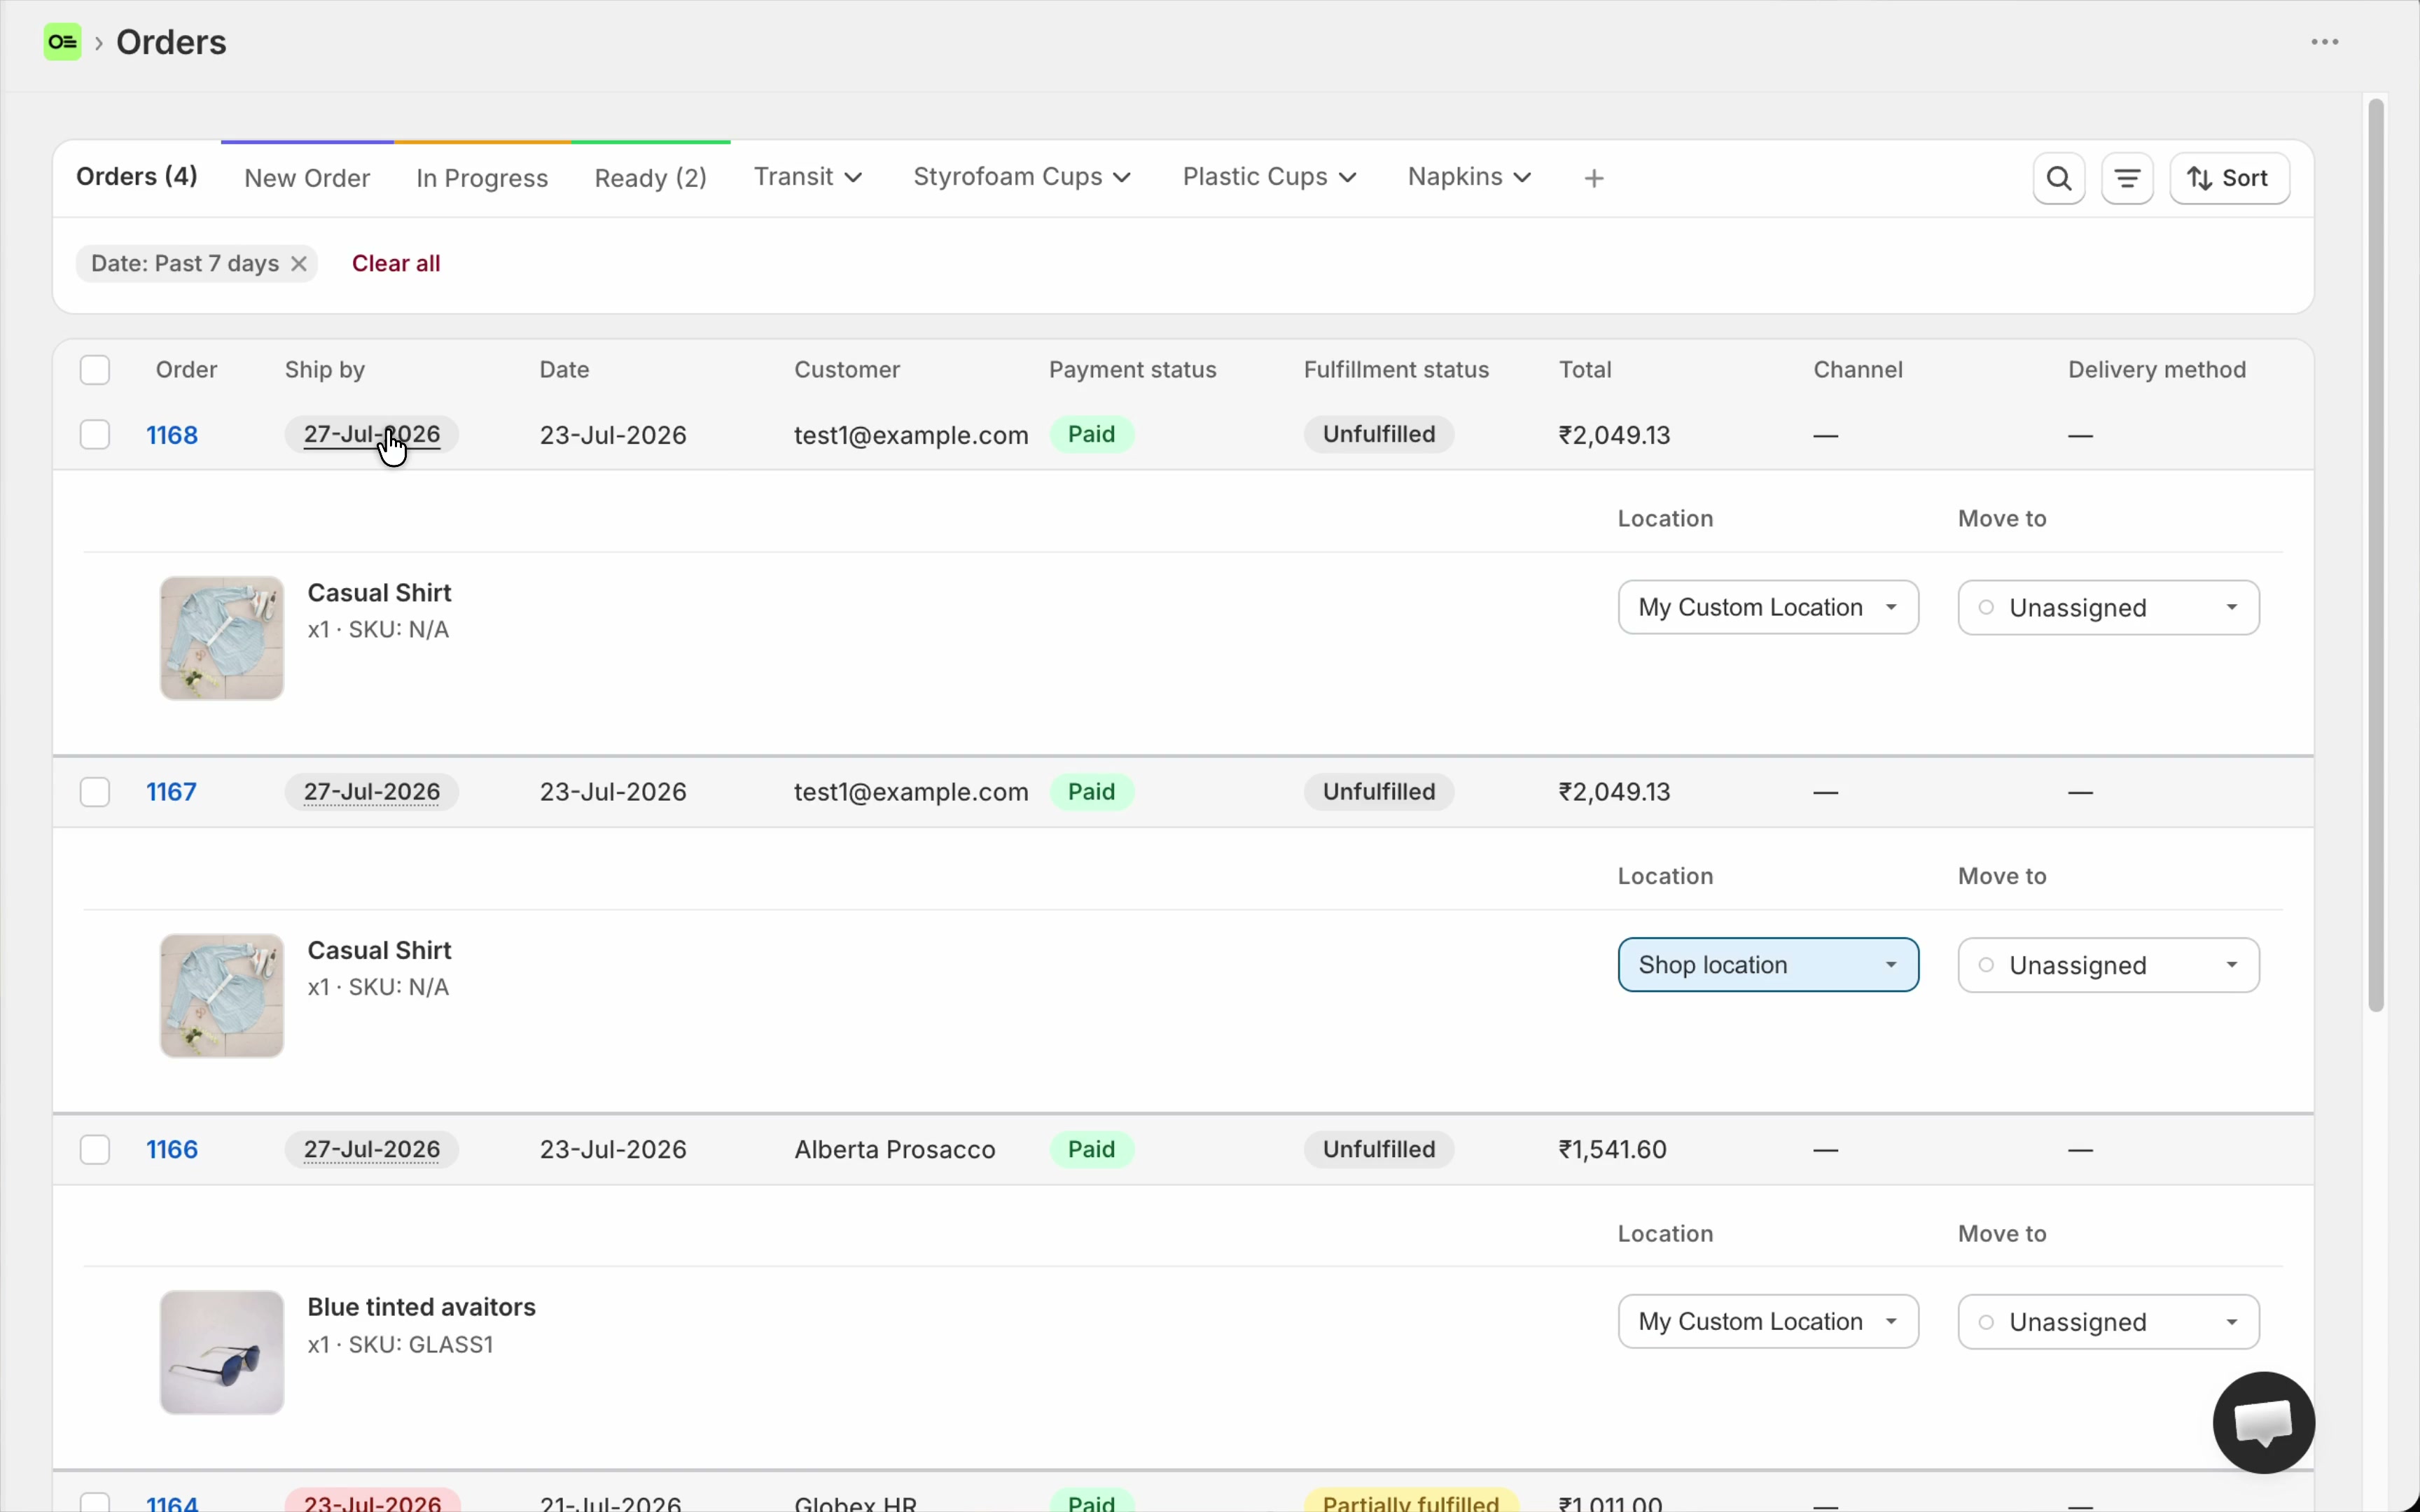Image resolution: width=2420 pixels, height=1512 pixels.
Task: Expand the Styrofoam Cups tab dropdown
Action: click(x=1022, y=177)
